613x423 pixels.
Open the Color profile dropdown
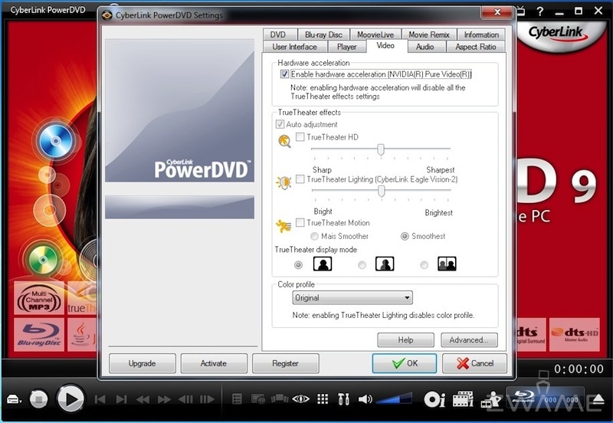coord(352,298)
